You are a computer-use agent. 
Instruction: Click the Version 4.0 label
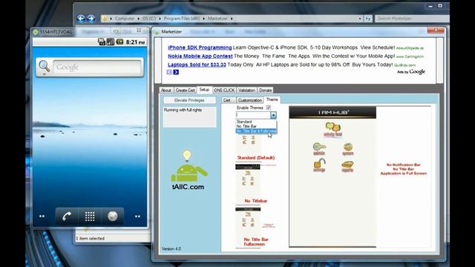[171, 248]
